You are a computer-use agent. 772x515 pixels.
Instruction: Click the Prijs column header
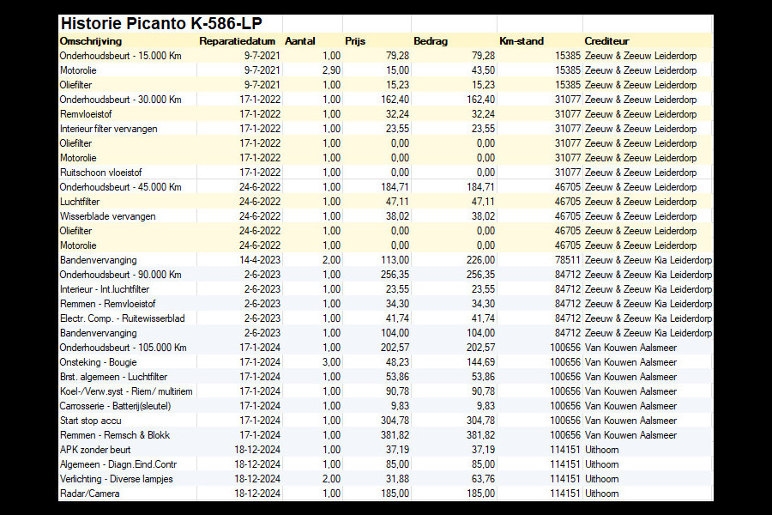(355, 41)
